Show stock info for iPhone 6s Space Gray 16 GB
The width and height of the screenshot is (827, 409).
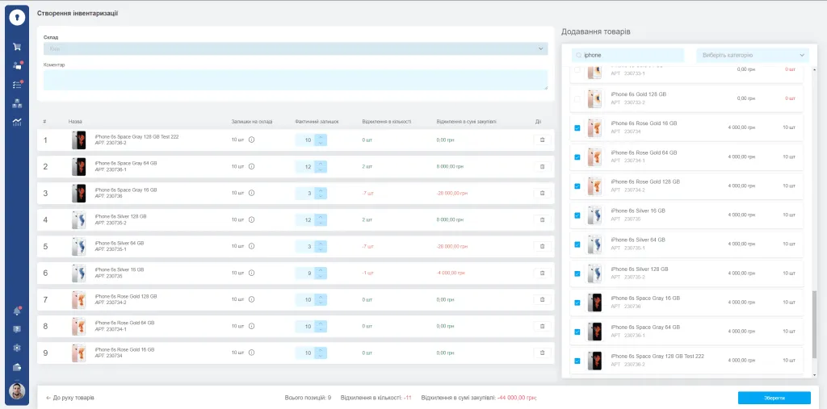251,193
